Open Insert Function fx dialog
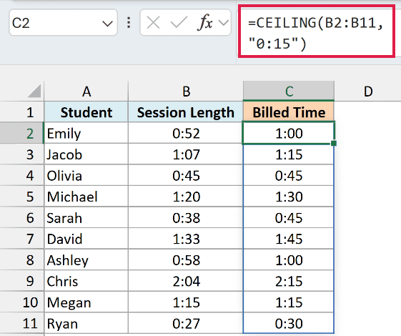 (x=205, y=22)
